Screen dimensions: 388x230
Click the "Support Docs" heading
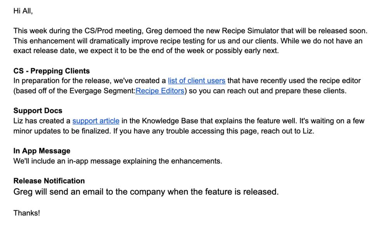pyautogui.click(x=38, y=111)
